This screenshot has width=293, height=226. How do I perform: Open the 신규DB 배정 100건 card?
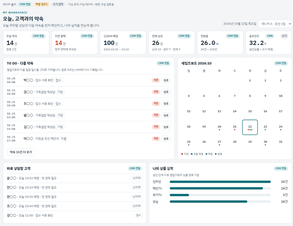(123, 43)
